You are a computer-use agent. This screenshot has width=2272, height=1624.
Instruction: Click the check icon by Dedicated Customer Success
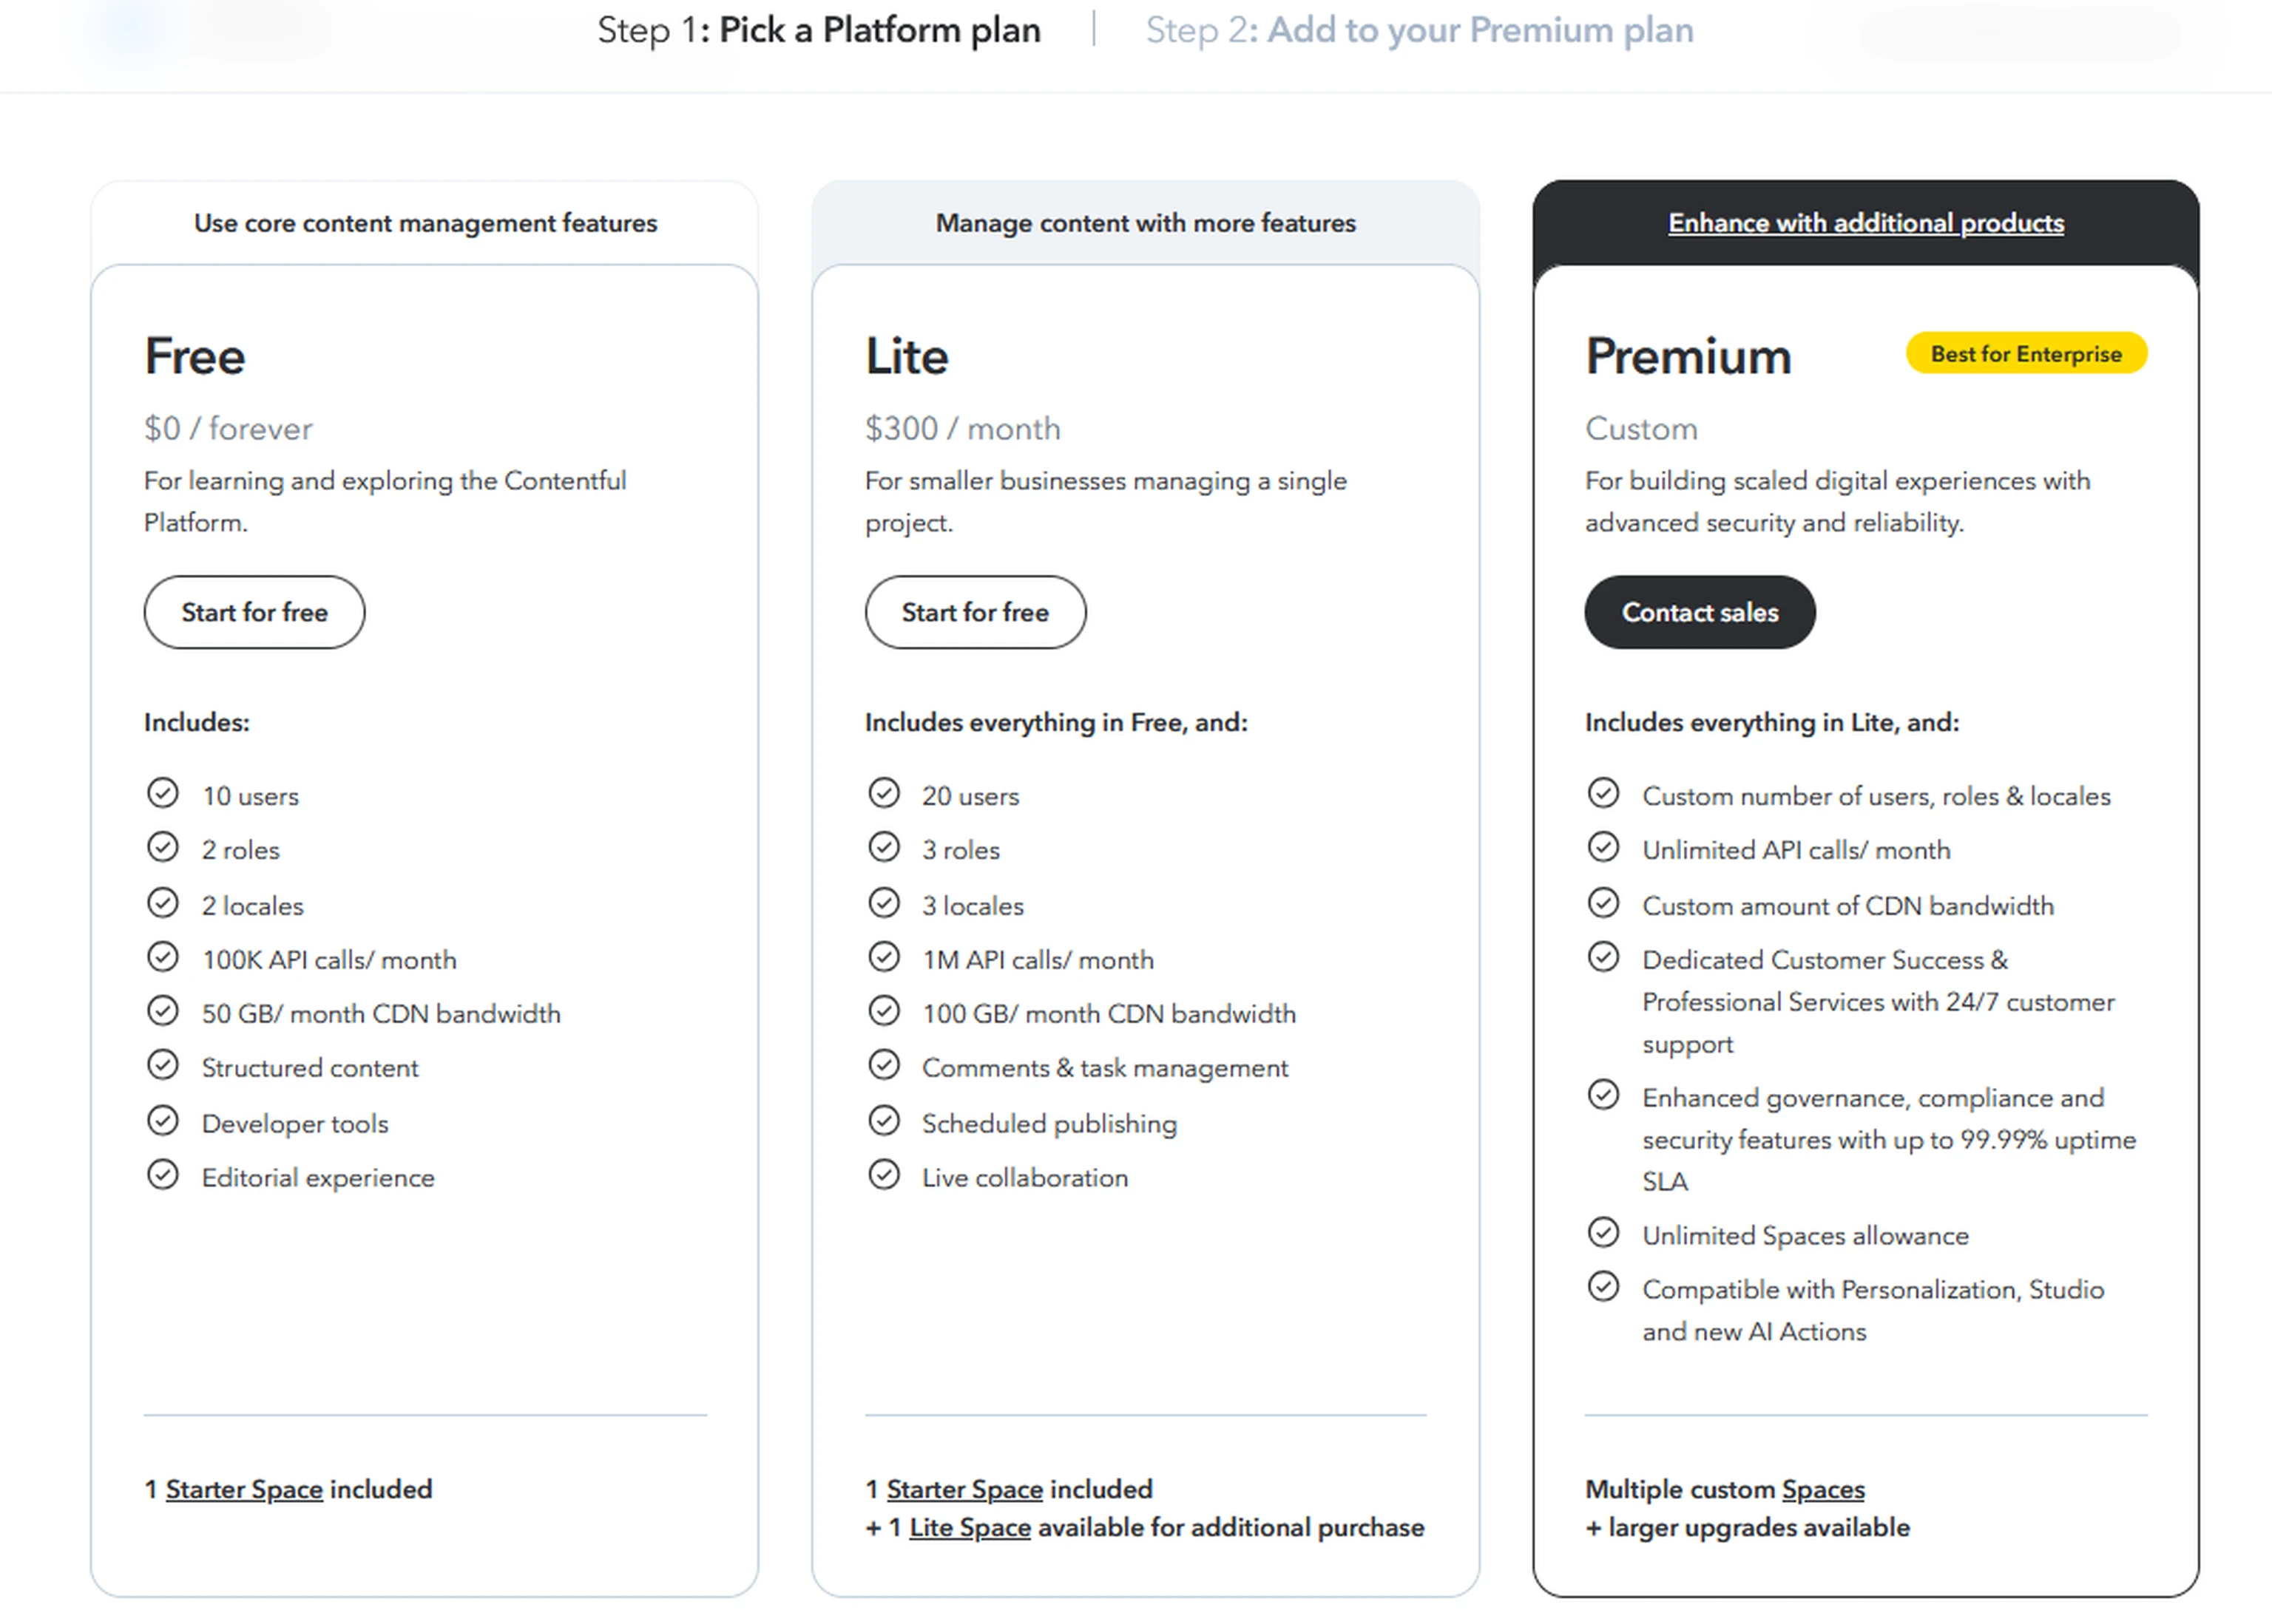(1603, 957)
